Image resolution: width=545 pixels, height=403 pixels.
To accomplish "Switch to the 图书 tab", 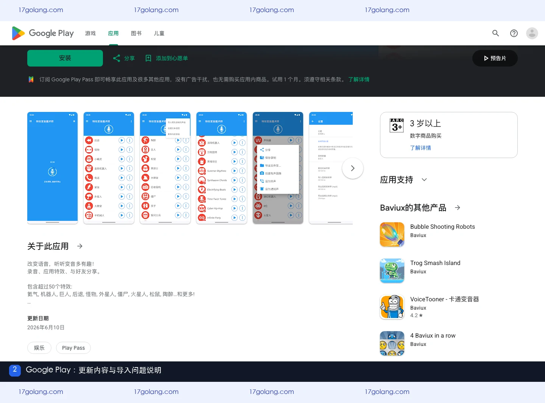I will 136,33.
